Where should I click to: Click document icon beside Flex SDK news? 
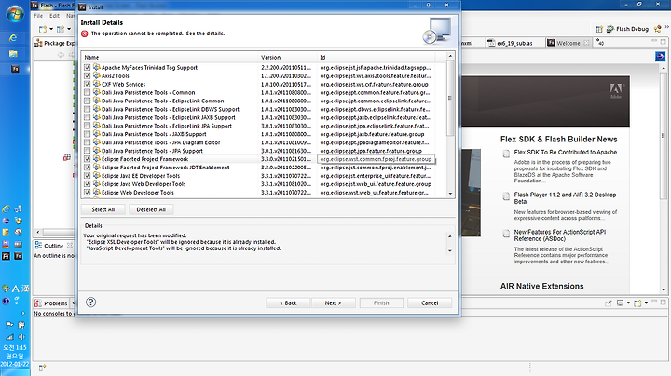tap(506, 154)
